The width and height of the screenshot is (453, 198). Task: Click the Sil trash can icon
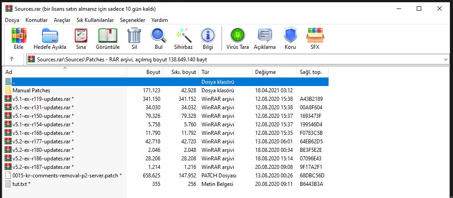click(x=134, y=35)
